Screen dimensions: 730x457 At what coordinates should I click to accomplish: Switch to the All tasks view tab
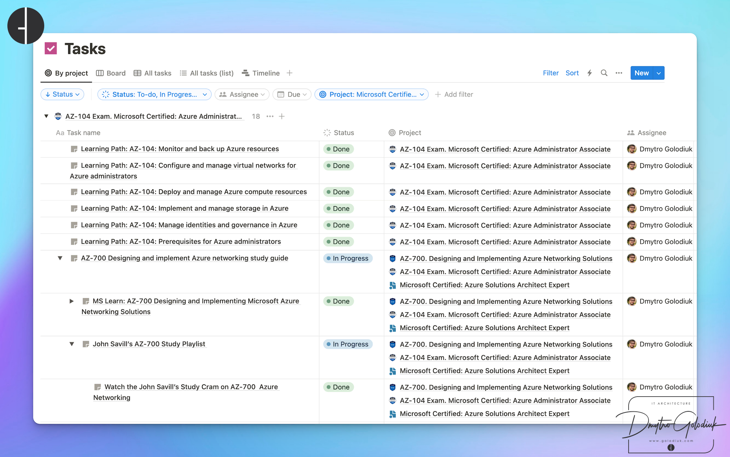pyautogui.click(x=153, y=73)
